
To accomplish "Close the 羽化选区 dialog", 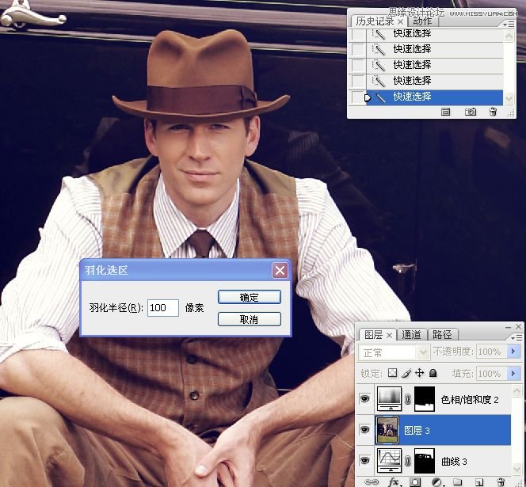I will pos(280,270).
